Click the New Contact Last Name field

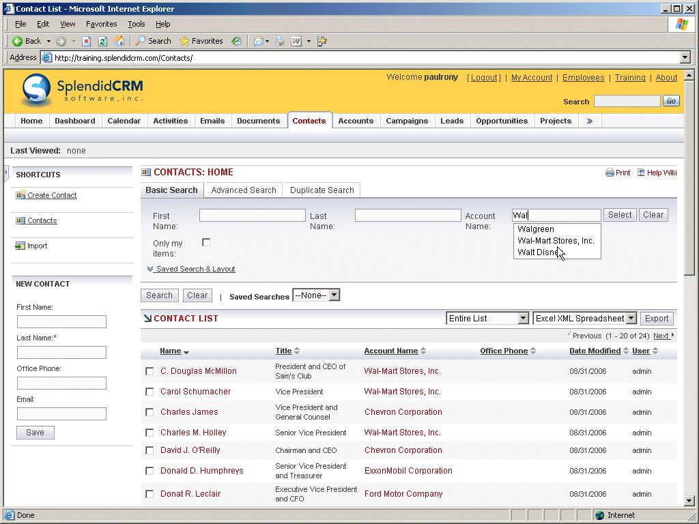[61, 352]
